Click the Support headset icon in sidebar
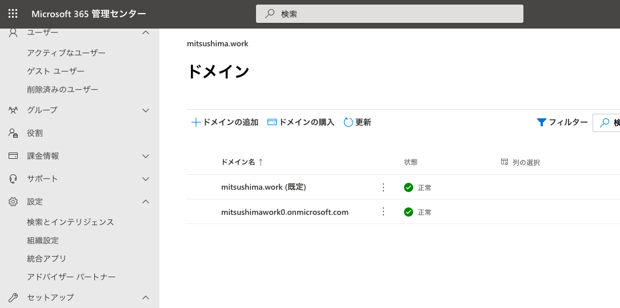The height and width of the screenshot is (308, 620). (x=13, y=179)
